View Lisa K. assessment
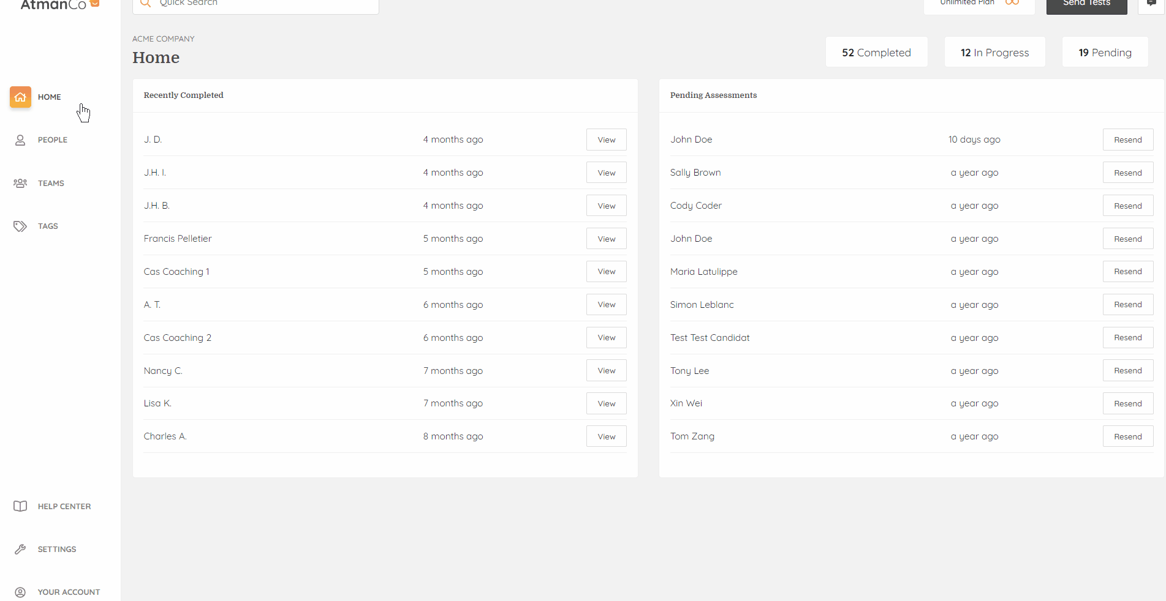This screenshot has height=601, width=1166. pos(607,403)
